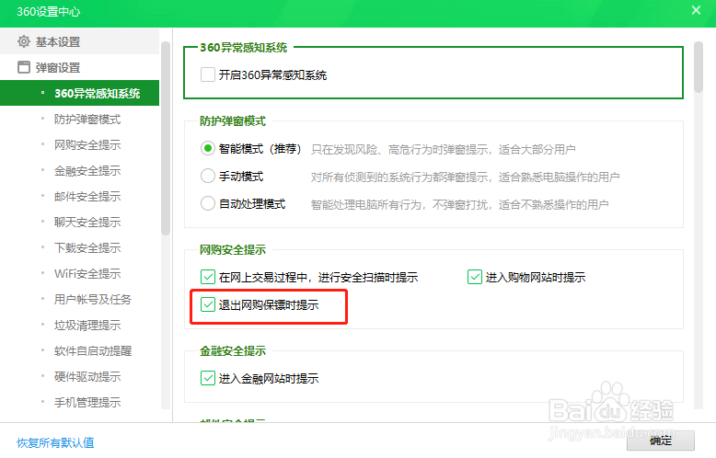
Task: Go to 硬件驱动提示 sidebar item
Action: click(x=87, y=377)
